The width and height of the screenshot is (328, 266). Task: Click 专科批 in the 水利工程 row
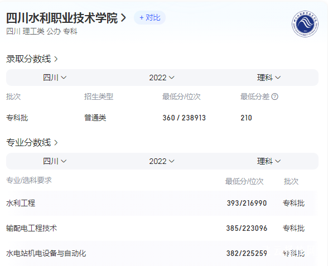point(293,203)
